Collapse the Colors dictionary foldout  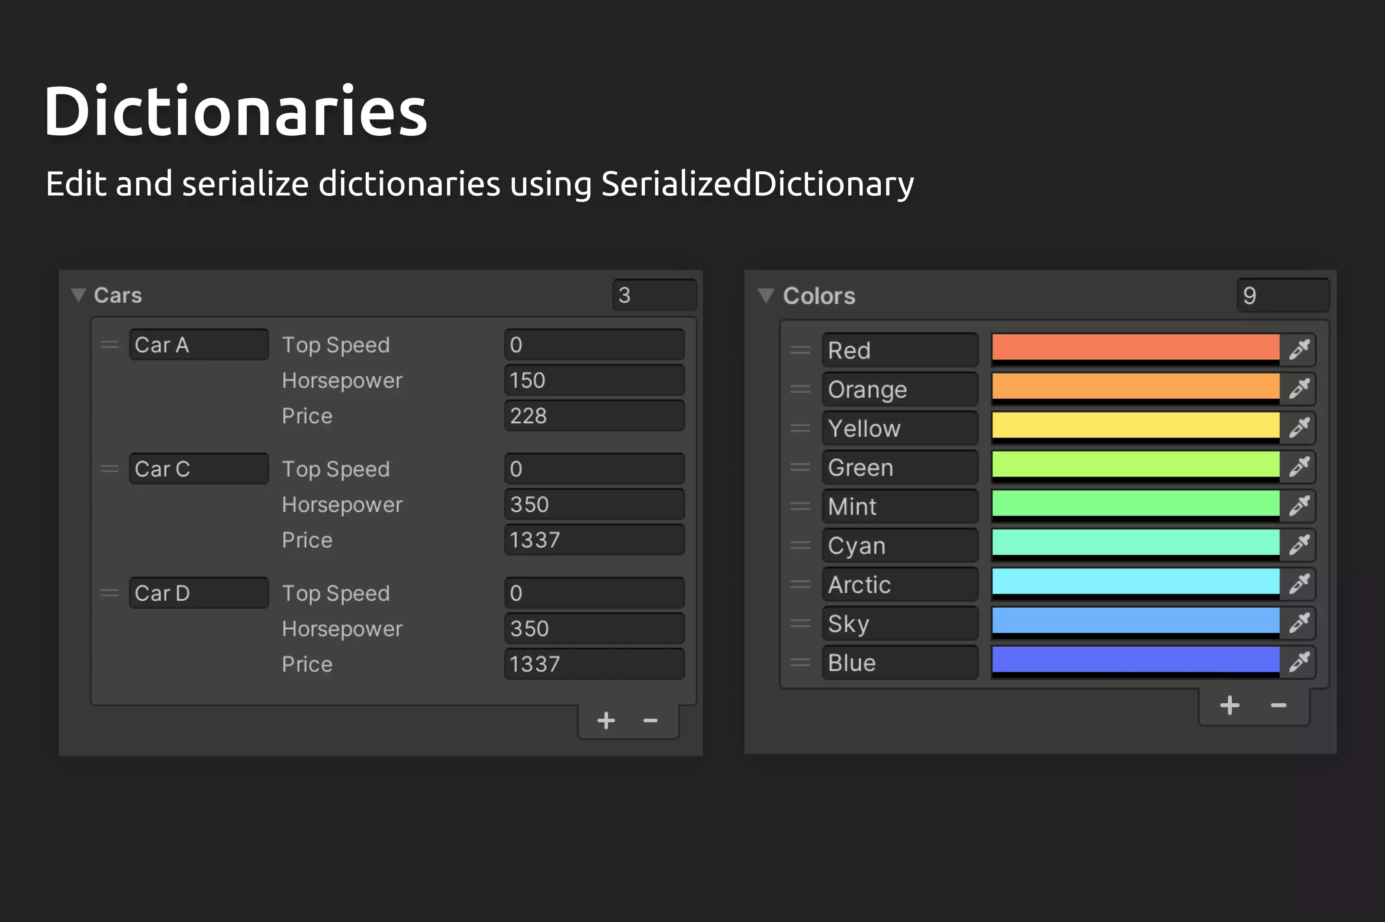pyautogui.click(x=766, y=295)
